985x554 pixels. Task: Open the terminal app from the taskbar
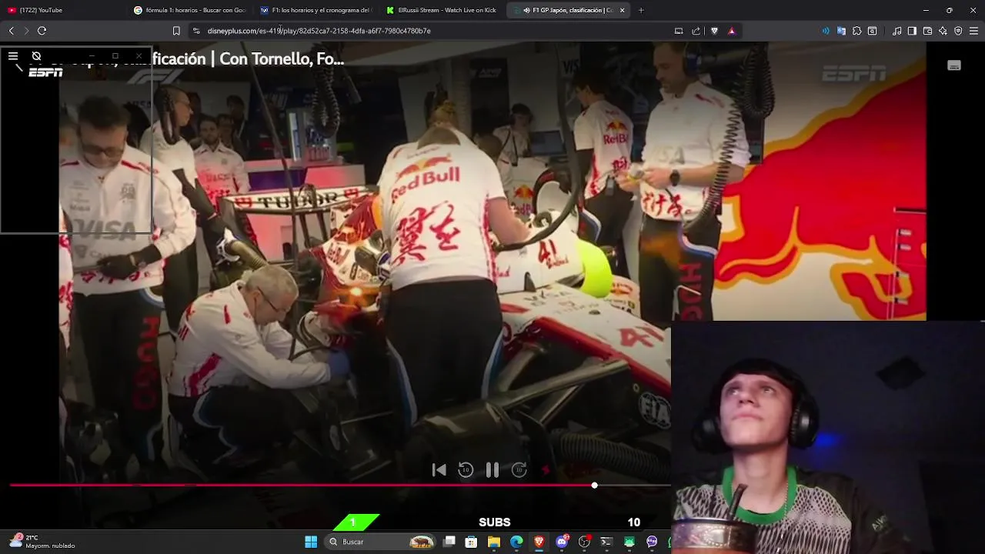[606, 542]
